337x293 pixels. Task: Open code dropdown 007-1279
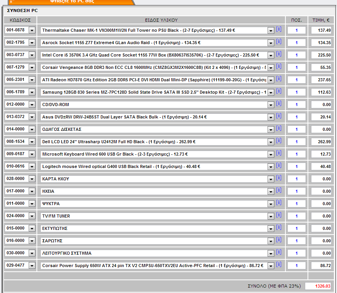[x=32, y=67]
